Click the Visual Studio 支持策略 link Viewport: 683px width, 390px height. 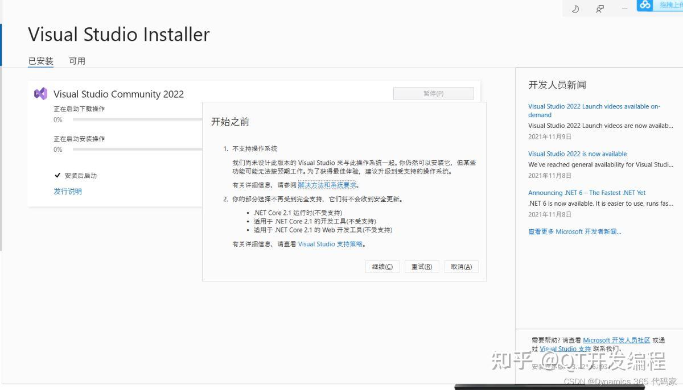click(329, 244)
